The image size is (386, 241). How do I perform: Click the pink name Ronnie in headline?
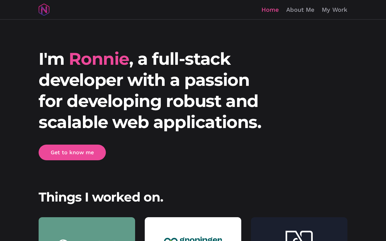[99, 59]
